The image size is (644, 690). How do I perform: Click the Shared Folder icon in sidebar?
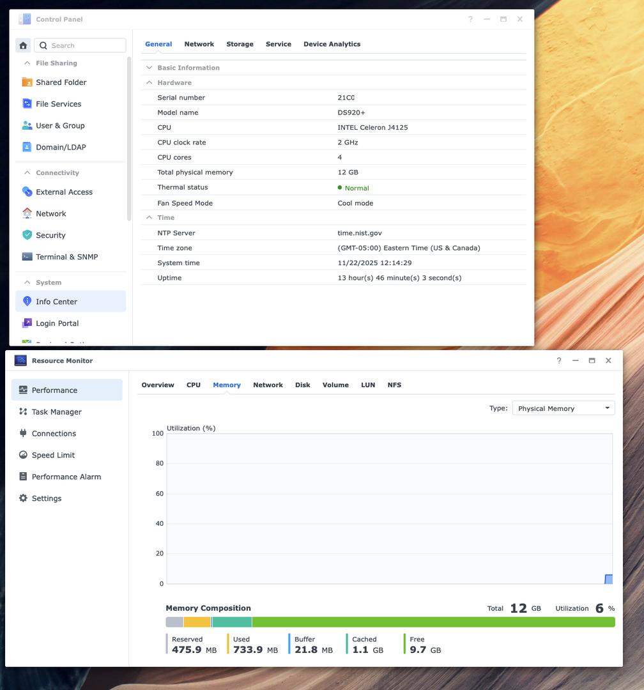27,82
